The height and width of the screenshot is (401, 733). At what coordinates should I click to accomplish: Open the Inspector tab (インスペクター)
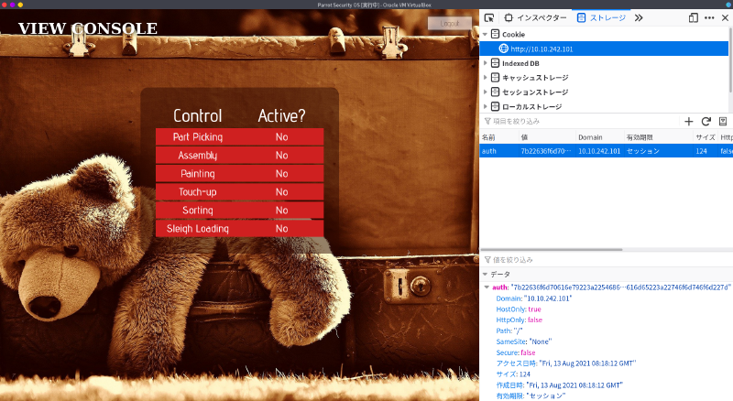click(x=535, y=17)
